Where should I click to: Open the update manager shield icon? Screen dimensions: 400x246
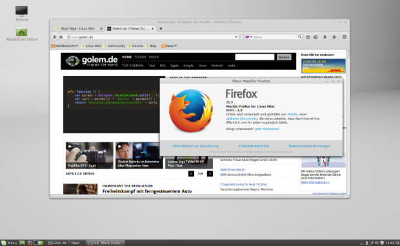382,243
